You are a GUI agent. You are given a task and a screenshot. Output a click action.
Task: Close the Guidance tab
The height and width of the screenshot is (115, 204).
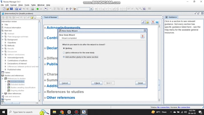click(166, 17)
